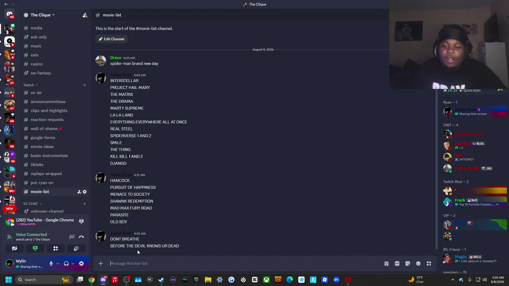Open Wylin user profile panel
The image size is (509, 286).
pyautogui.click(x=25, y=263)
